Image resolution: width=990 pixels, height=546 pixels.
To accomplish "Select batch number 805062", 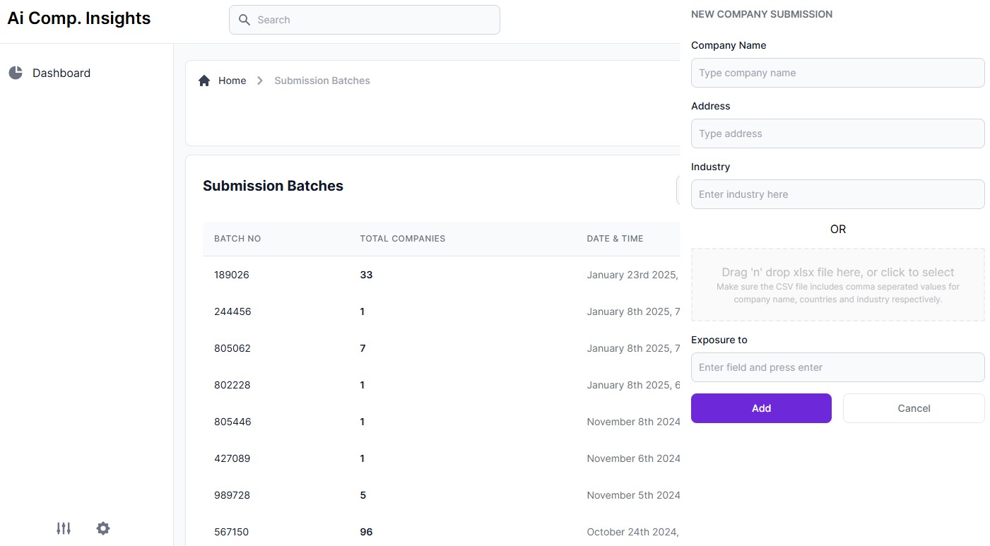I will point(232,348).
